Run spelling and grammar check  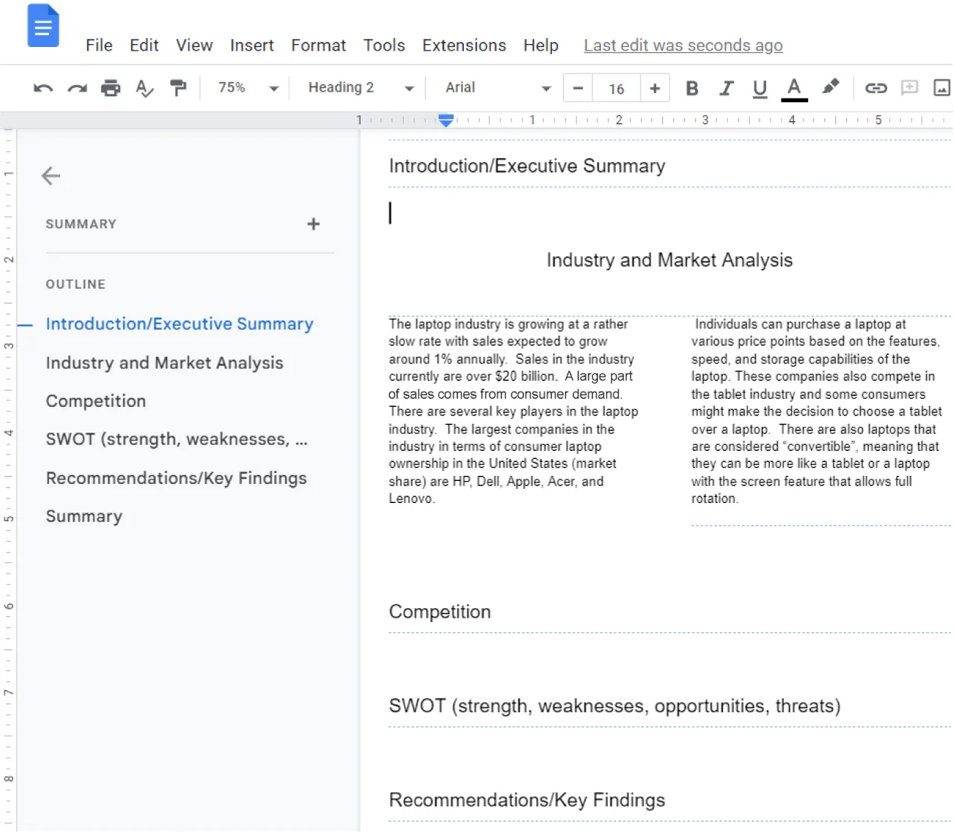(x=144, y=87)
